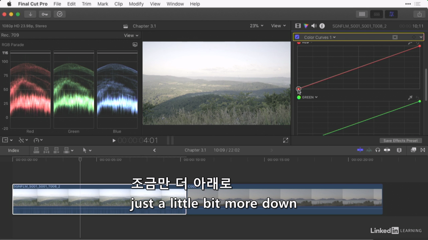
Task: Reset the green curve
Action: click(x=418, y=97)
